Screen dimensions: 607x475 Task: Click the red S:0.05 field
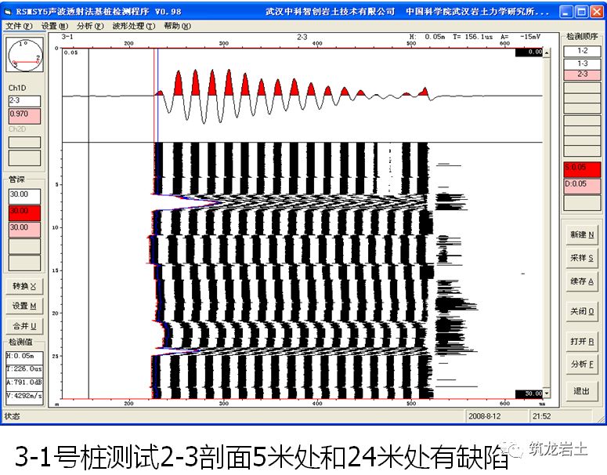(x=582, y=169)
